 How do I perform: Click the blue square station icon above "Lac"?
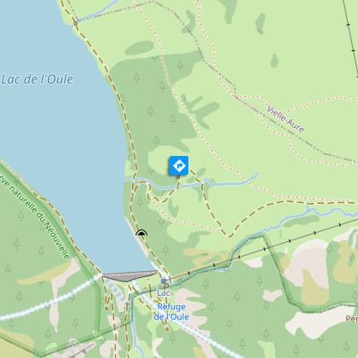click(164, 281)
